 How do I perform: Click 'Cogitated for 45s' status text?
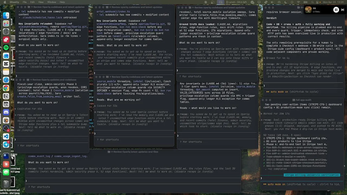pos(30,109)
